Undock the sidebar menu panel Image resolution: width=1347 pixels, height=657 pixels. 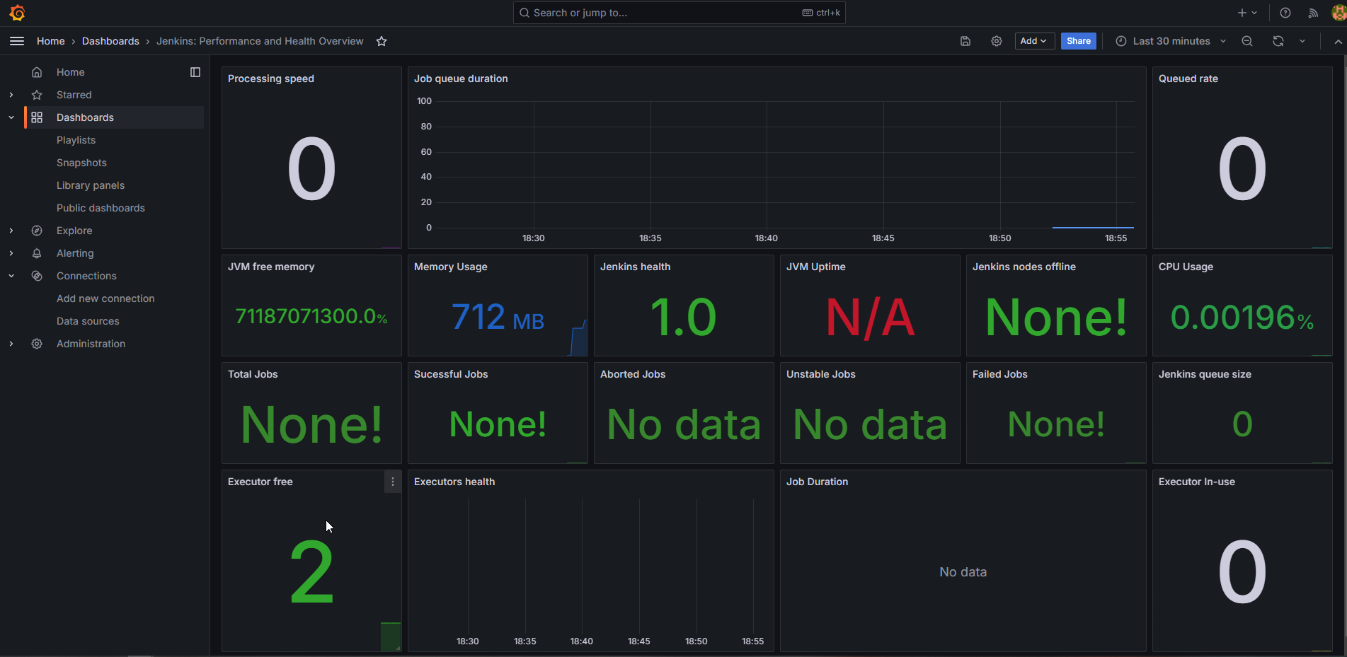click(x=195, y=72)
